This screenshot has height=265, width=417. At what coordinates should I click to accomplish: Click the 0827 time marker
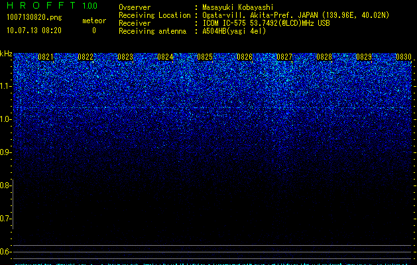click(x=284, y=57)
